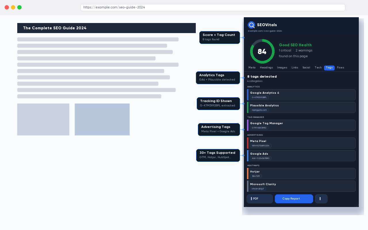Click the red close window button
Image resolution: width=368 pixels, height=230 pixels.
point(7,7)
